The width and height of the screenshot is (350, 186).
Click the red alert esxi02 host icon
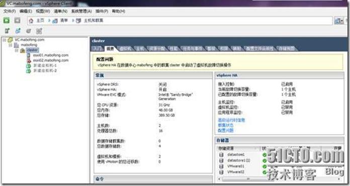tap(29, 60)
